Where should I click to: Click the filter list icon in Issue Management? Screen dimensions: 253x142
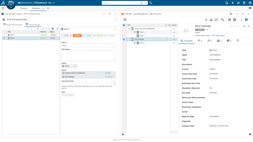click(125, 20)
